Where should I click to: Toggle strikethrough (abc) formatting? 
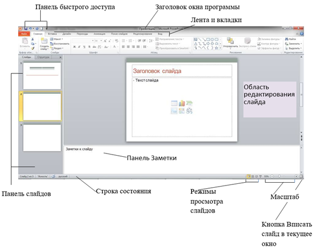coord(94,47)
